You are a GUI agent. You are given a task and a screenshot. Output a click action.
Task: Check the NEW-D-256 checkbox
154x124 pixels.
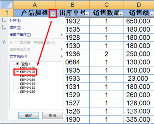pos(18,79)
